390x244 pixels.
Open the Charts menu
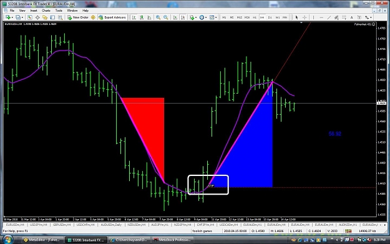point(46,11)
